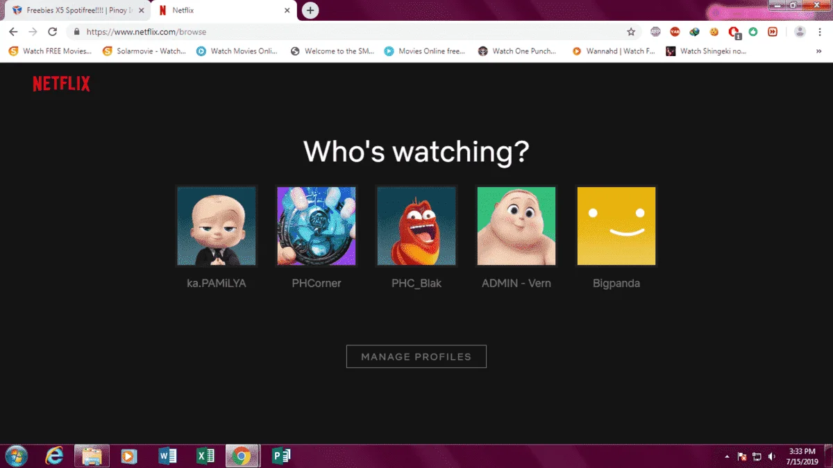Click the Manage Profiles button

(x=416, y=356)
